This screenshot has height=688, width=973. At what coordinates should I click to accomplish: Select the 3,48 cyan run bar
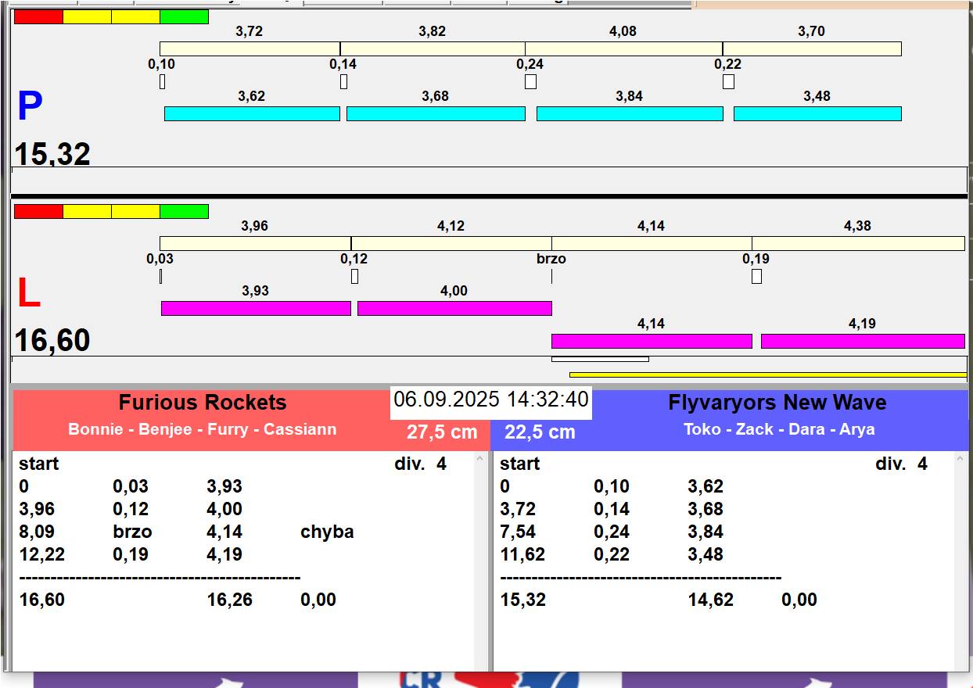817,114
